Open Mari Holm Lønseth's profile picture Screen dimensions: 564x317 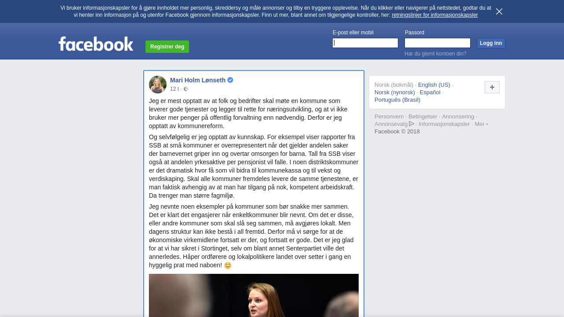point(158,85)
